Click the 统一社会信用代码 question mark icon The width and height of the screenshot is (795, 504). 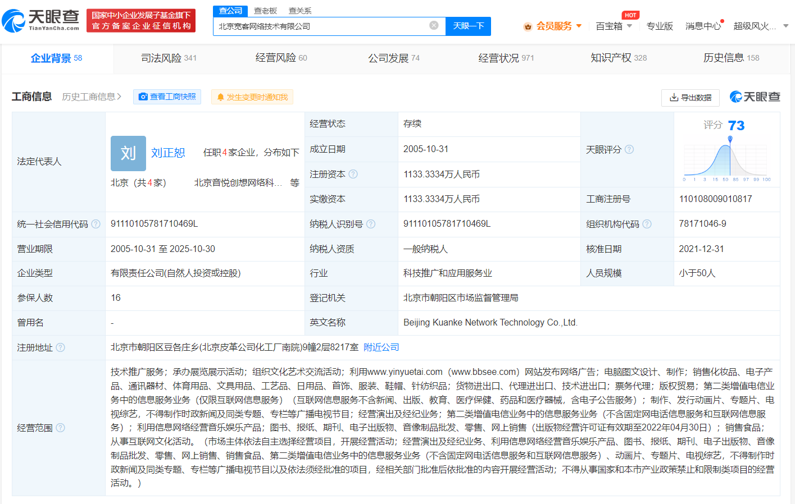tap(96, 223)
